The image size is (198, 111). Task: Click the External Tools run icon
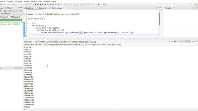tap(48, 4)
